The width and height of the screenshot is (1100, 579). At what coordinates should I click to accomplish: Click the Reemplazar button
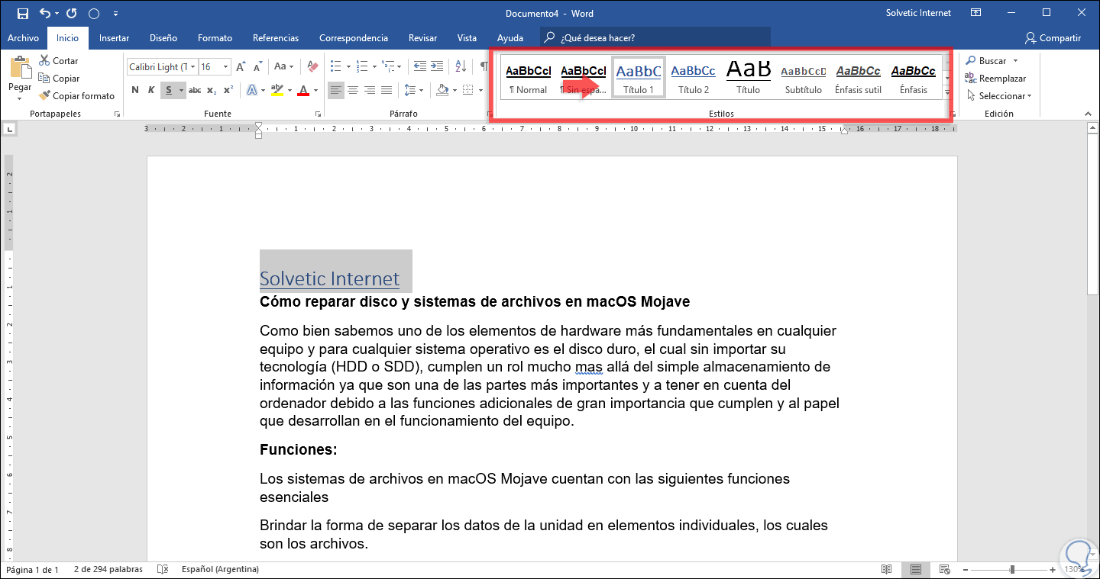tap(995, 79)
